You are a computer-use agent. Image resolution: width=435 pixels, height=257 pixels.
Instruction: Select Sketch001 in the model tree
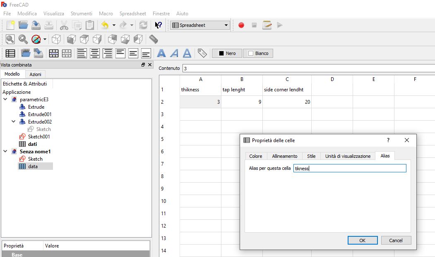pos(39,136)
